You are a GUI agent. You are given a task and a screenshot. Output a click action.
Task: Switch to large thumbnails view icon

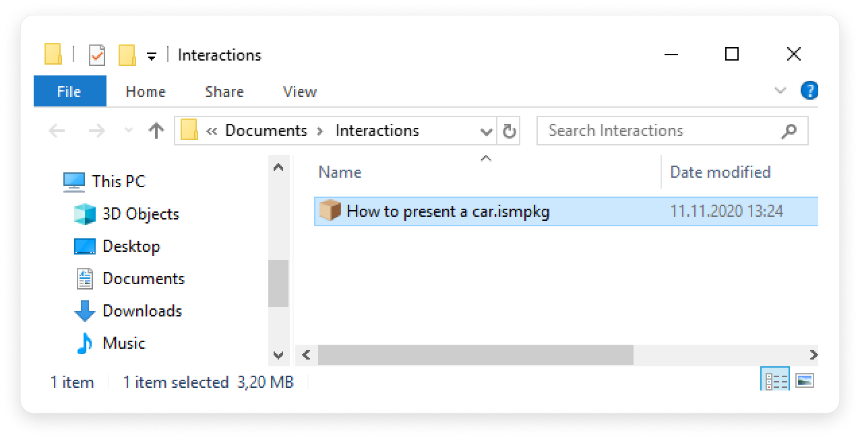805,381
